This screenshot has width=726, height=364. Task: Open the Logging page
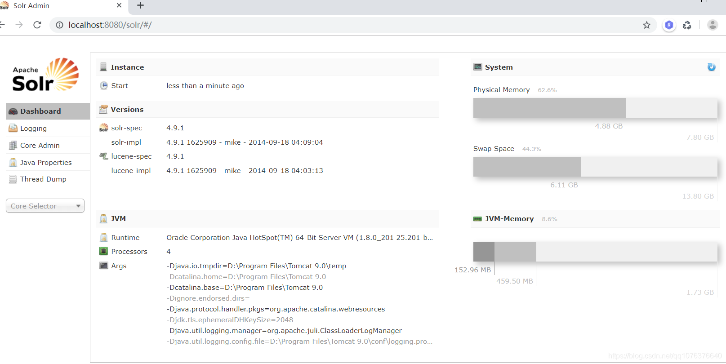(x=48, y=128)
